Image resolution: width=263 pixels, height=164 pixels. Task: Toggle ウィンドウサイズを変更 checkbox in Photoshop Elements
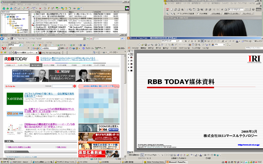(178, 13)
